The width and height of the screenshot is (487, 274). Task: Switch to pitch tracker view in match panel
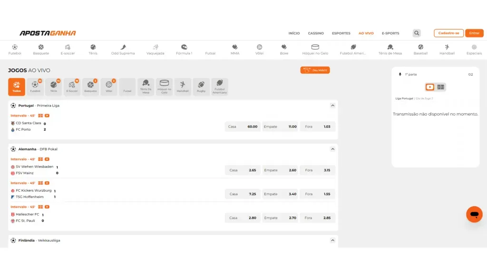(441, 87)
